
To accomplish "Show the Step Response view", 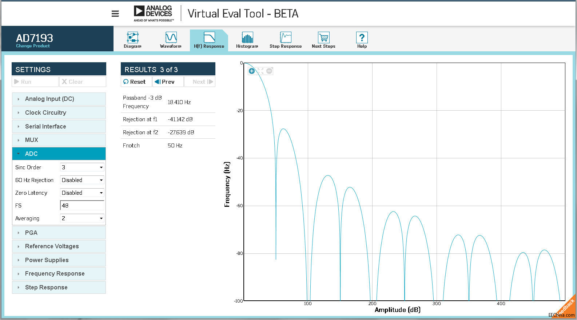I will 286,40.
